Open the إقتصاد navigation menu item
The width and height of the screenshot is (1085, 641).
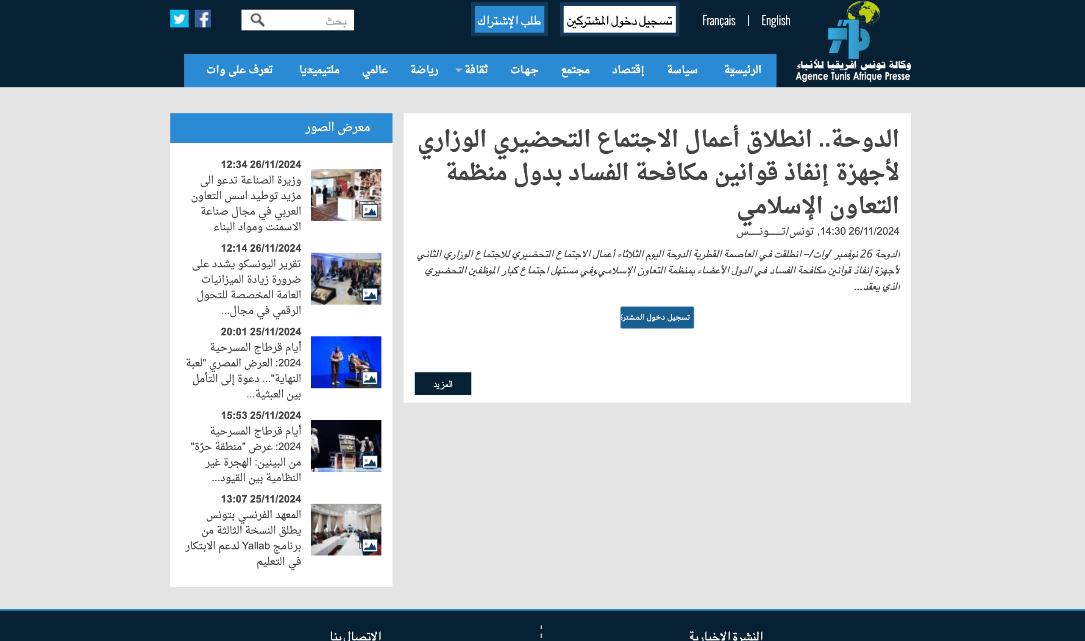(627, 70)
